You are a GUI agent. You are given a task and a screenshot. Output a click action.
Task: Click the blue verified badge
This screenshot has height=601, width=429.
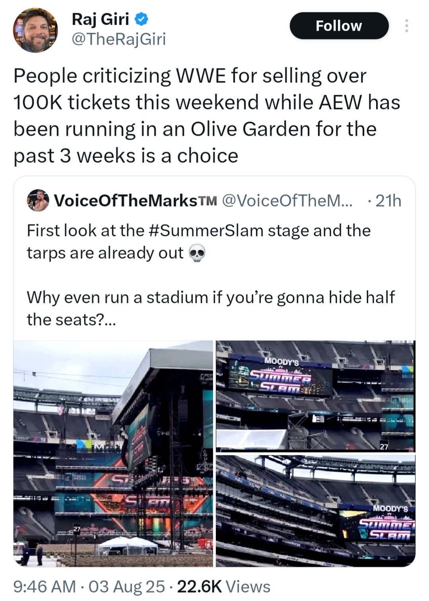click(x=142, y=18)
